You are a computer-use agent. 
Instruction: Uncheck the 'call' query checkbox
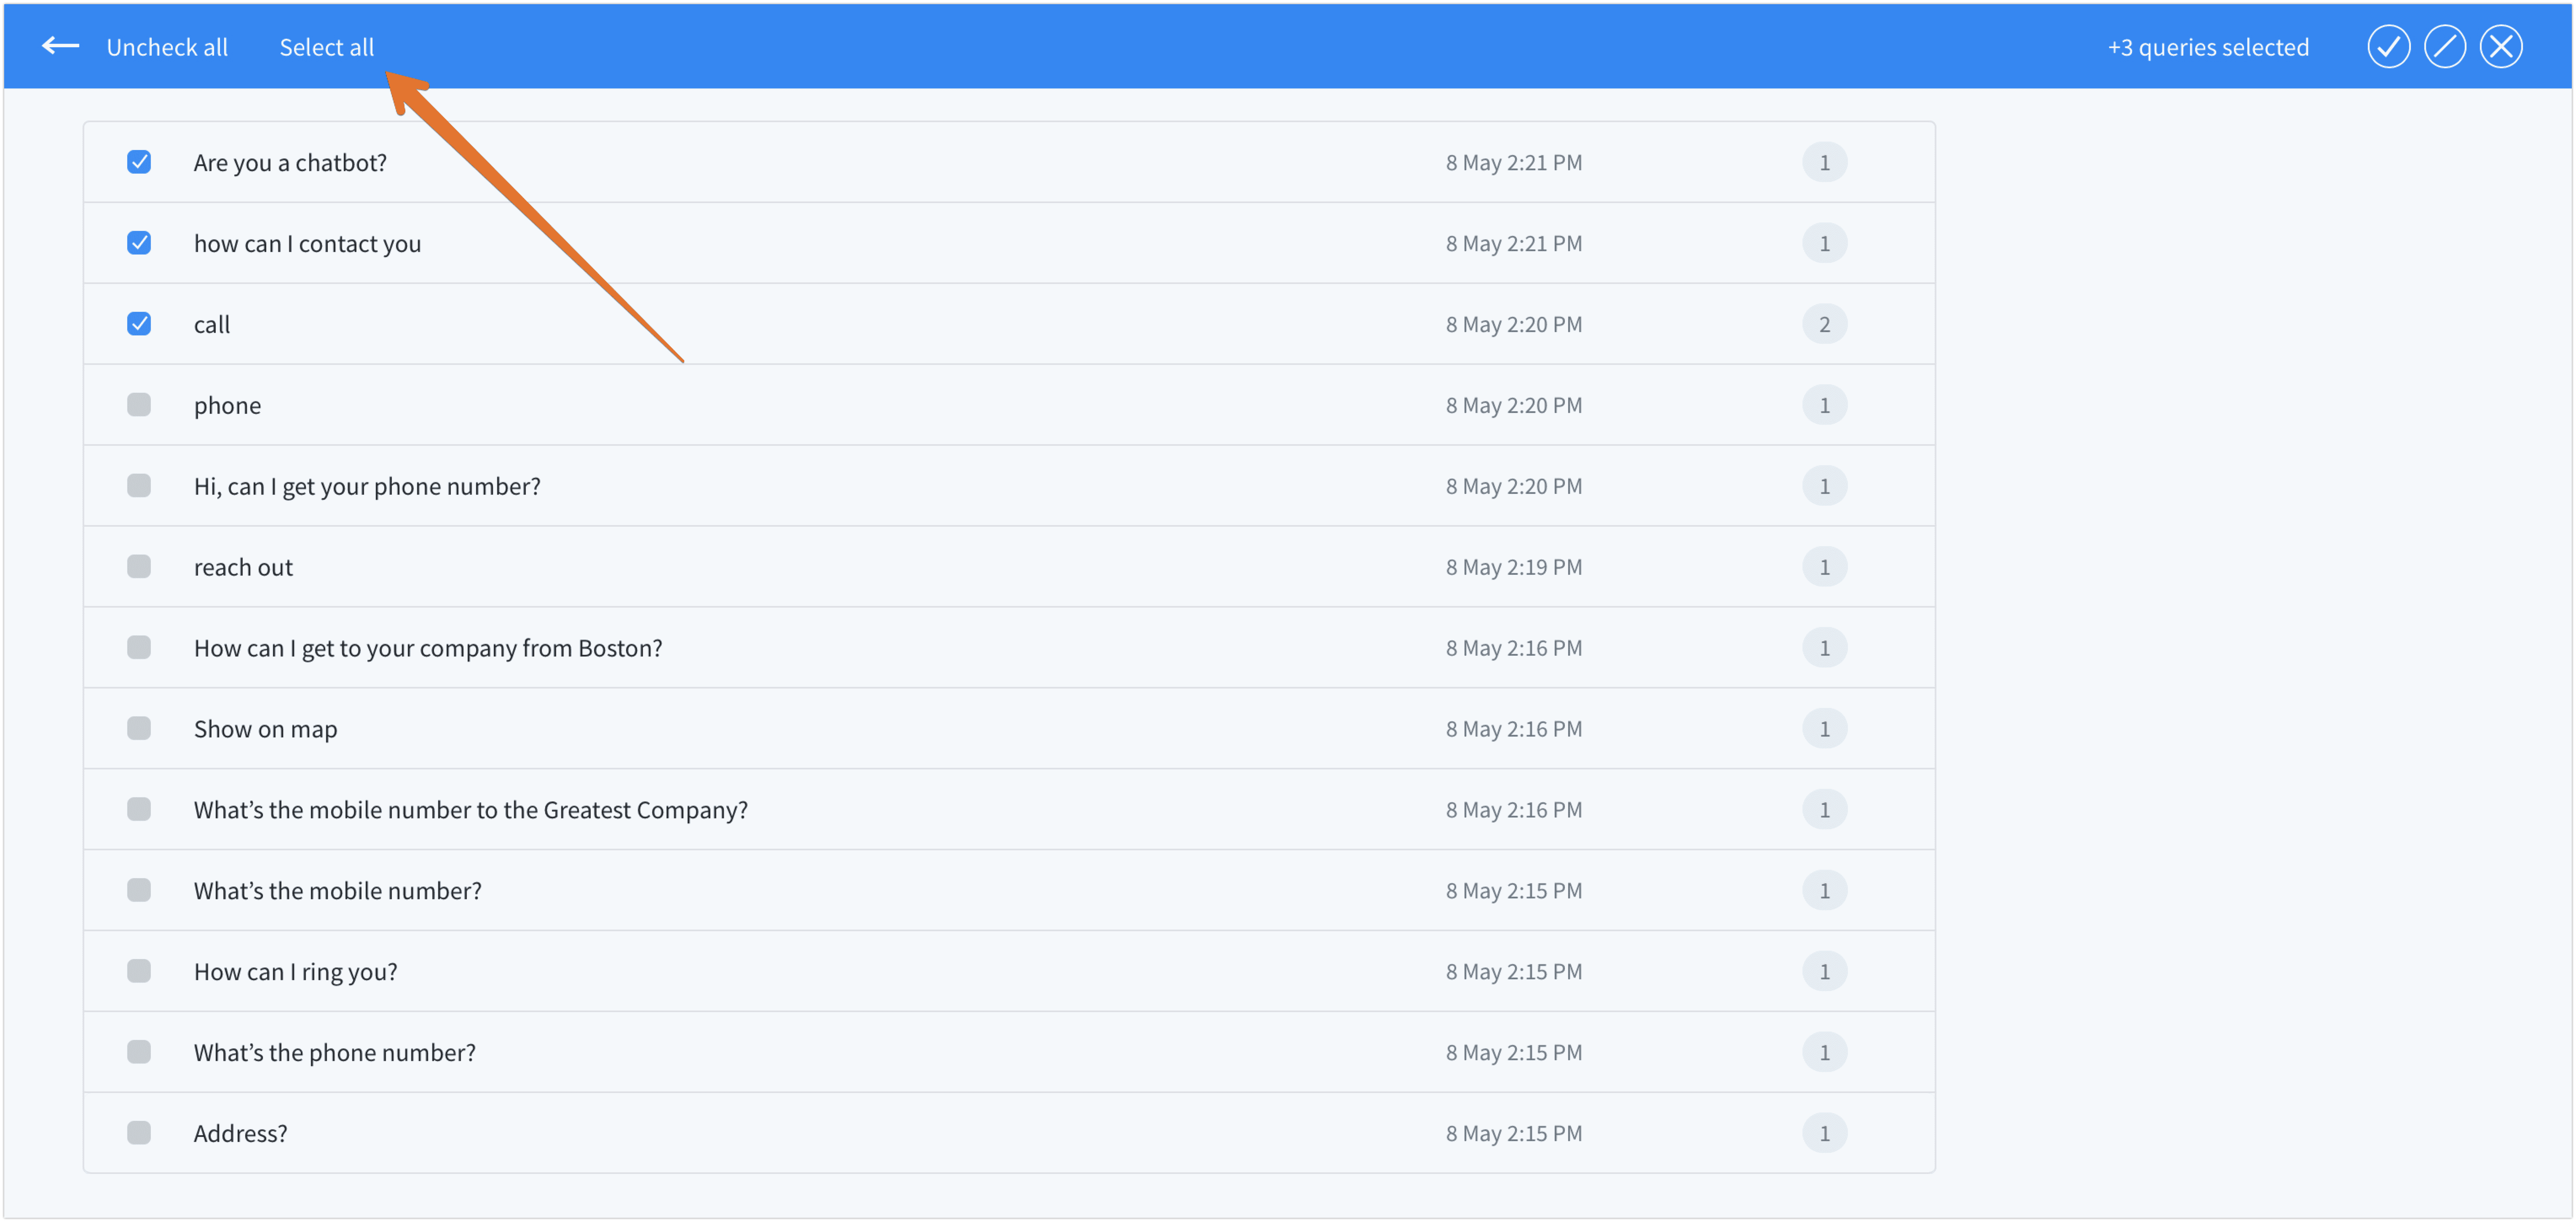139,324
